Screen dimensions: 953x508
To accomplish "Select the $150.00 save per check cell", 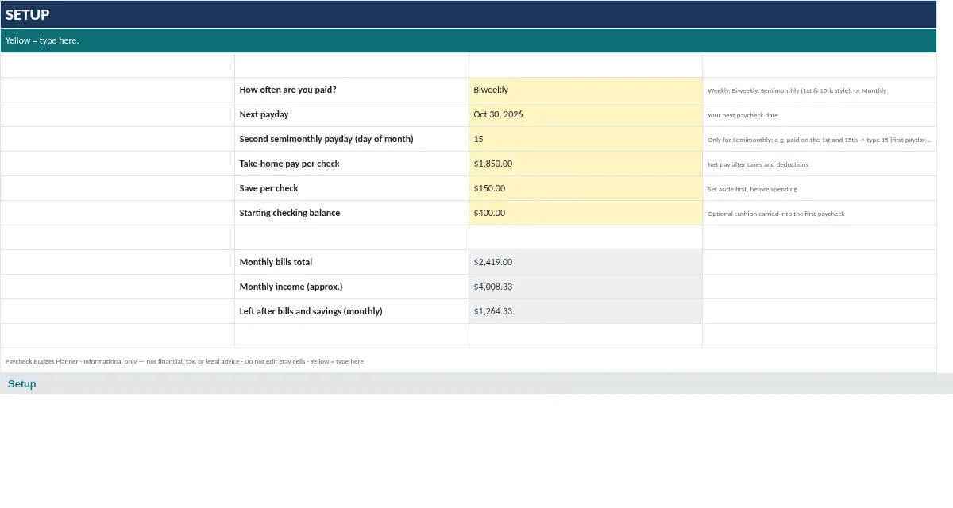I will [585, 188].
